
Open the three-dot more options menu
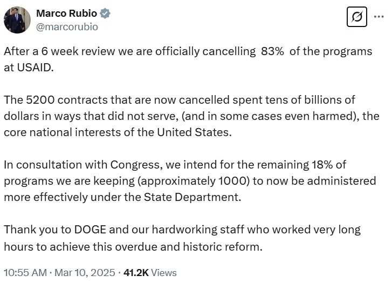click(x=379, y=17)
